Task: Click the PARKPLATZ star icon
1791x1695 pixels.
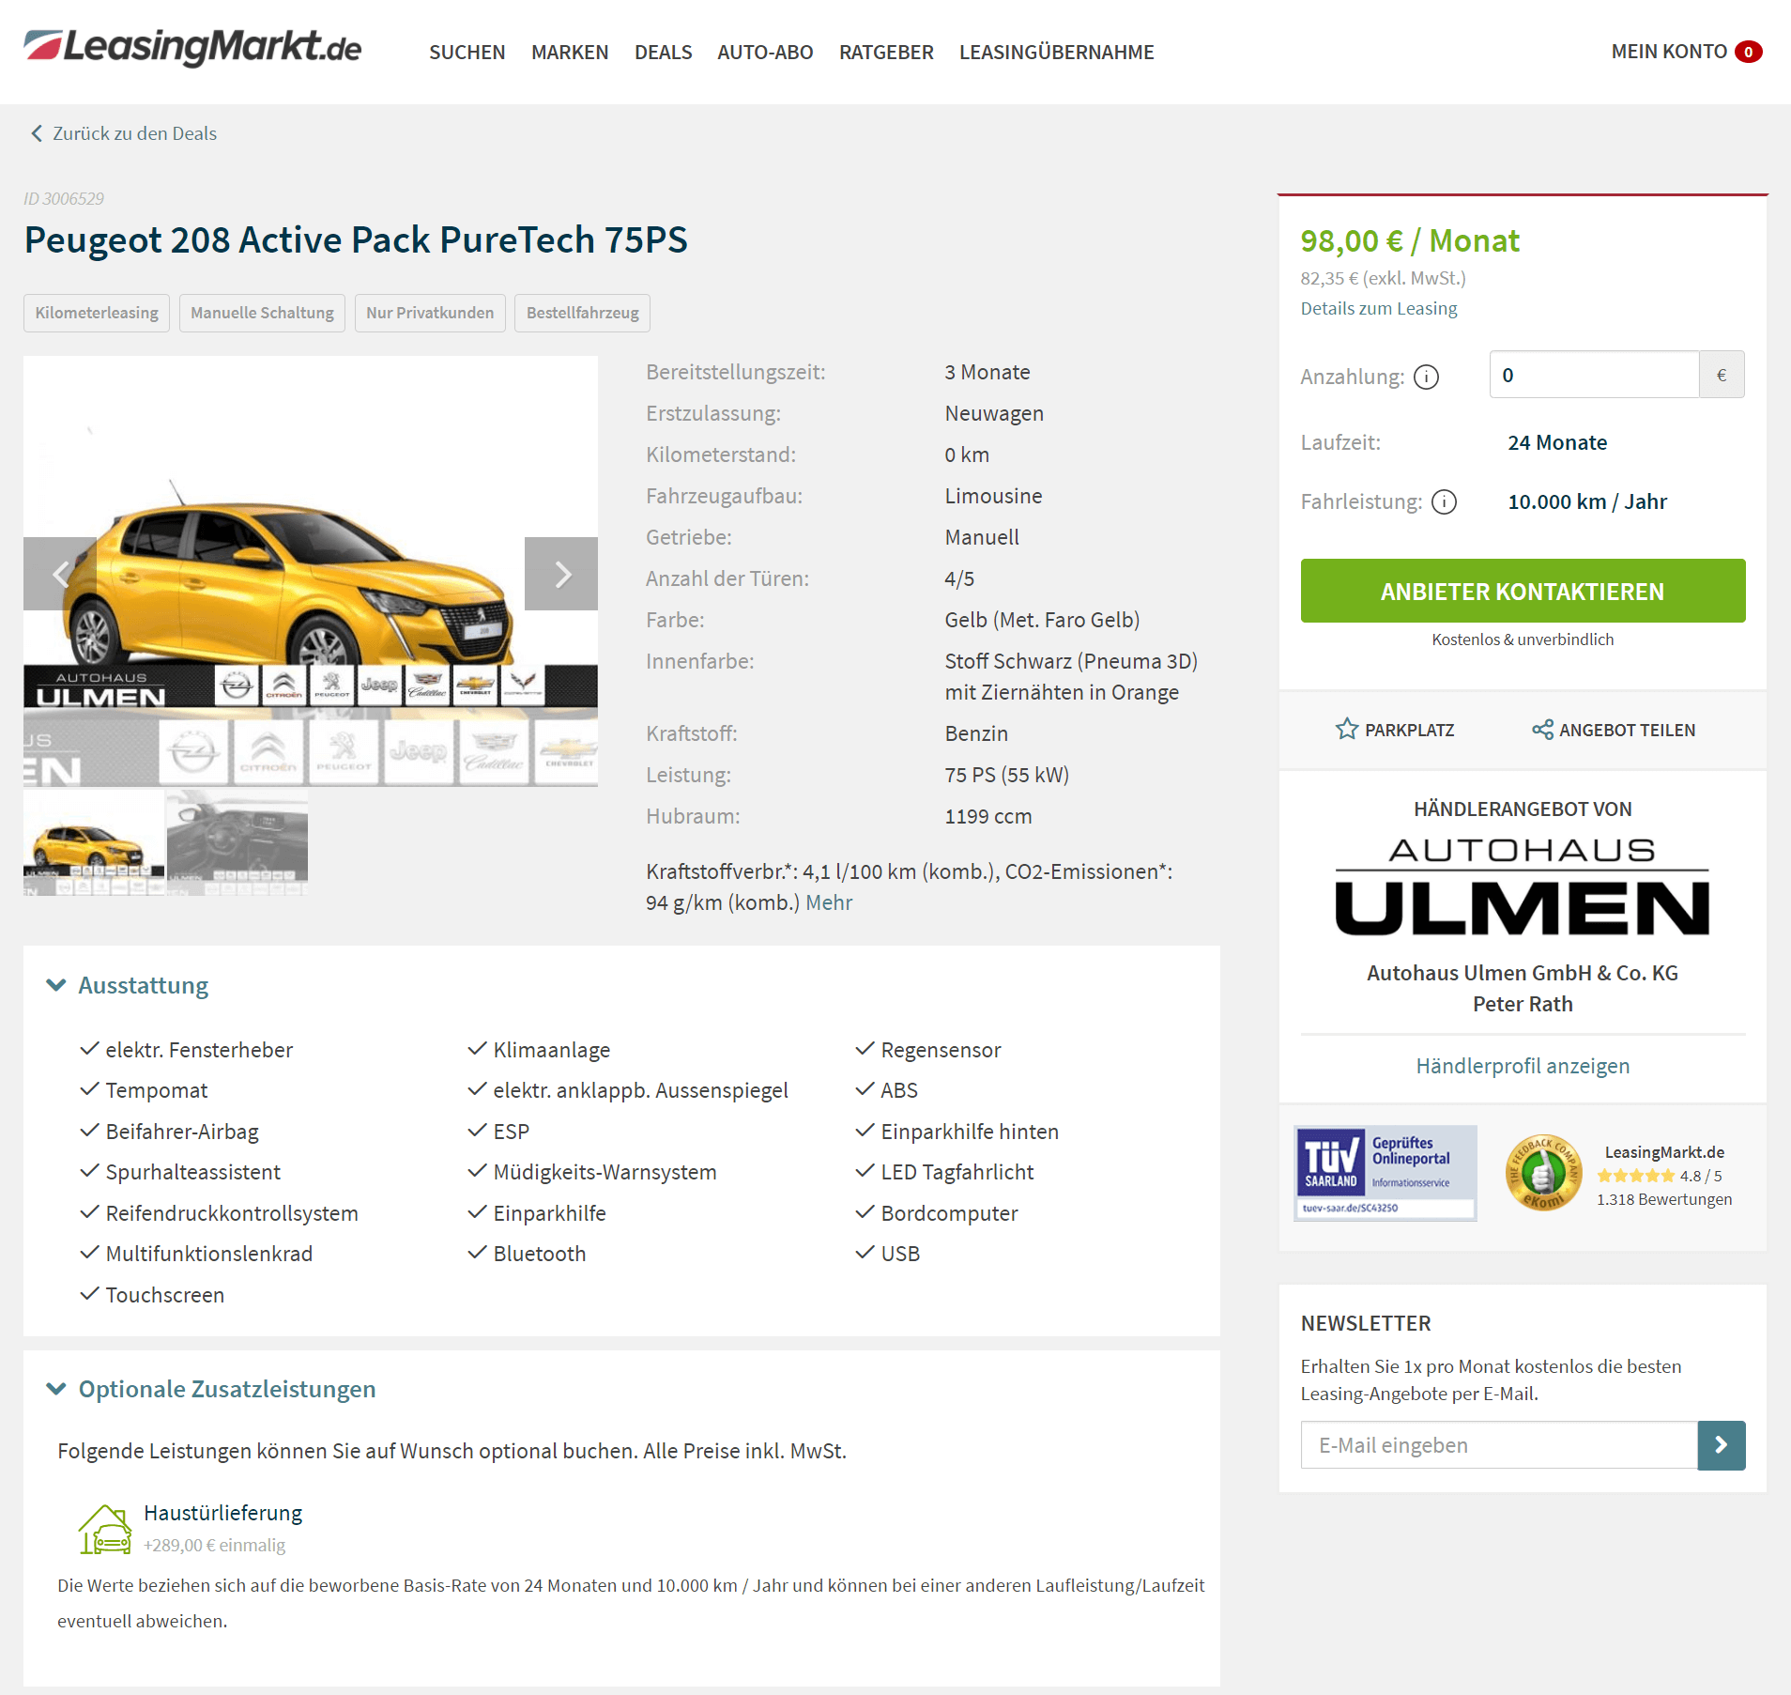Action: tap(1347, 729)
